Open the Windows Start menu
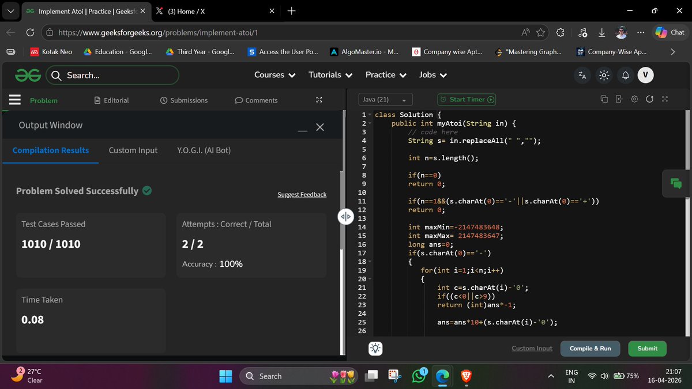This screenshot has width=692, height=389. (225, 376)
